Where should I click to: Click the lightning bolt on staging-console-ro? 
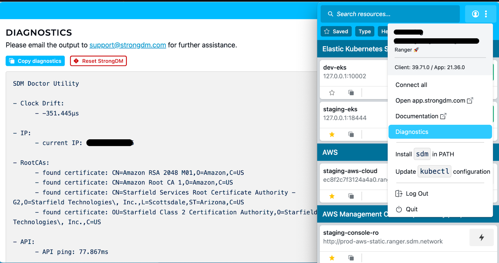[x=482, y=237]
